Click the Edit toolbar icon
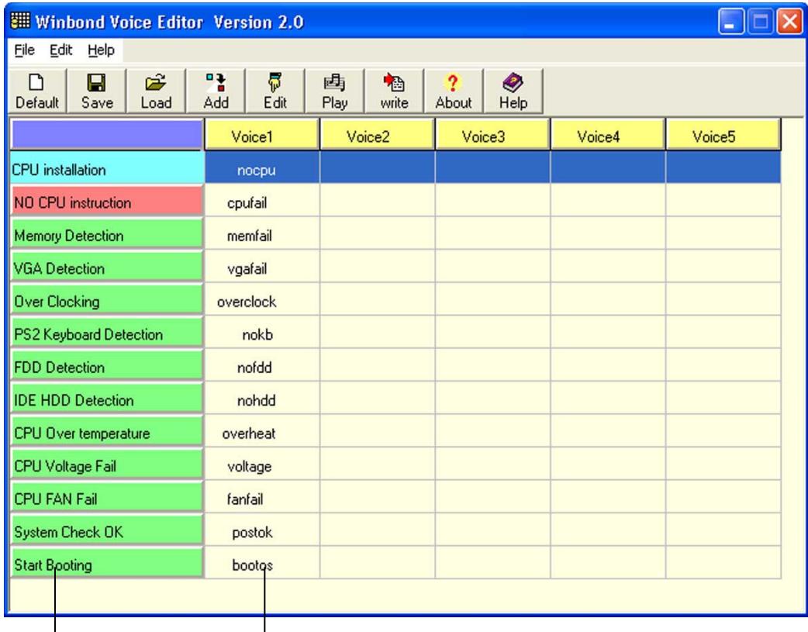This screenshot has height=632, width=808. (275, 92)
